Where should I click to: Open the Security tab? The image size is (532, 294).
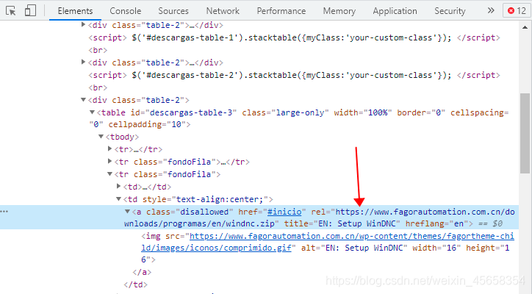(x=450, y=11)
